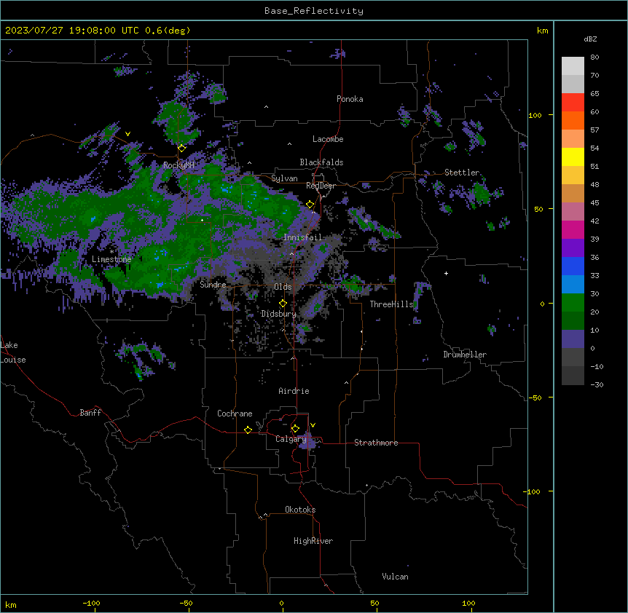Click the Drumheller town label
The height and width of the screenshot is (613, 628).
(x=465, y=355)
